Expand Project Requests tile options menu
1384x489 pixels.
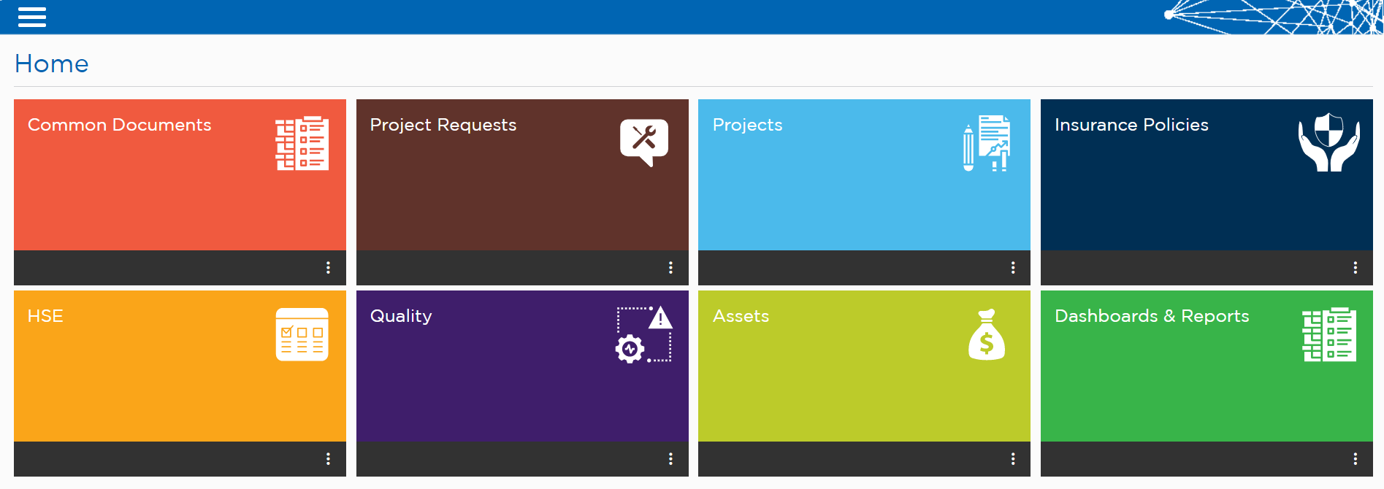coord(670,268)
